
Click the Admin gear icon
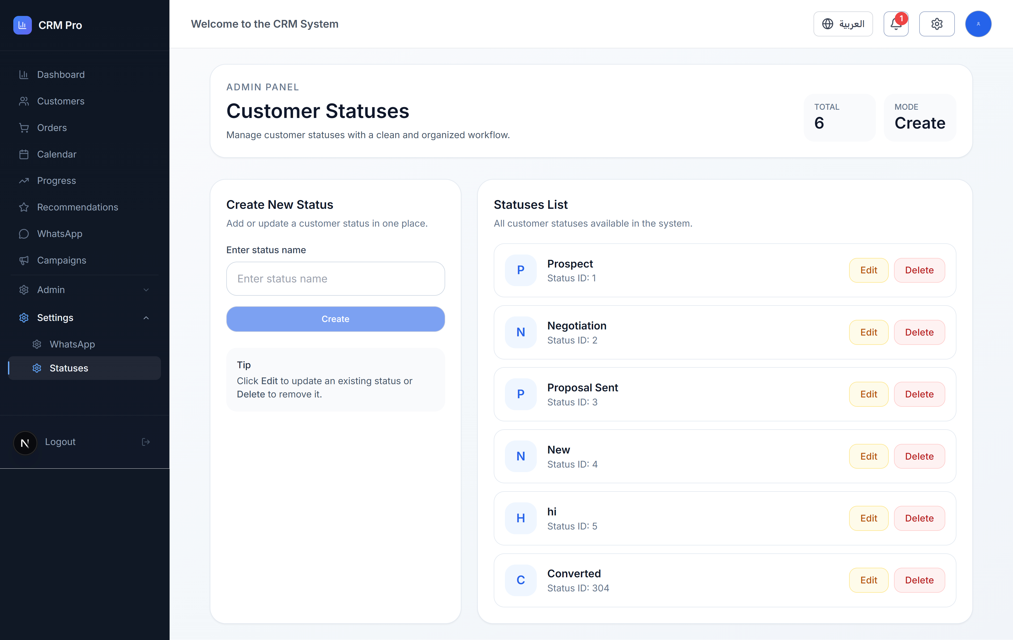[x=24, y=290]
